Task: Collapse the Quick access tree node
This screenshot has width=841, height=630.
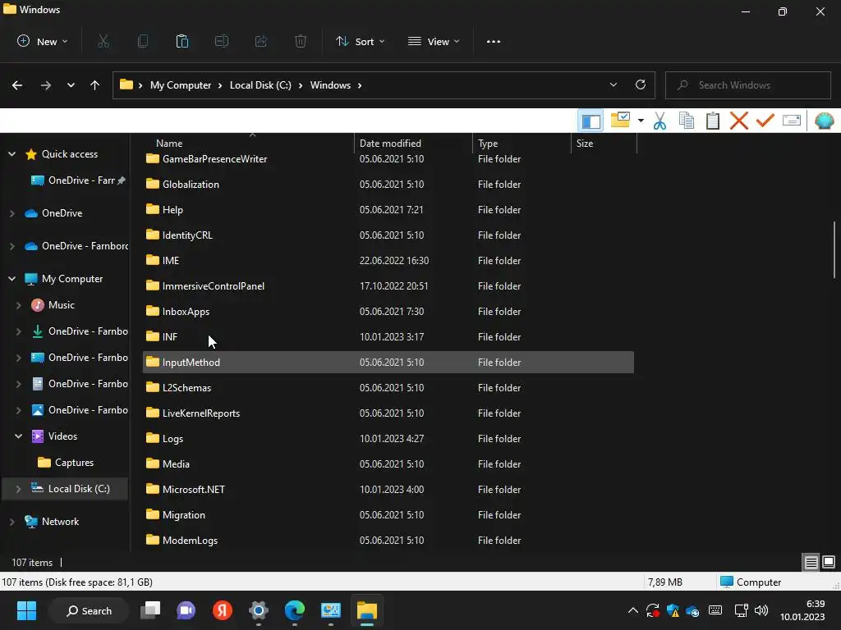Action: coord(11,154)
